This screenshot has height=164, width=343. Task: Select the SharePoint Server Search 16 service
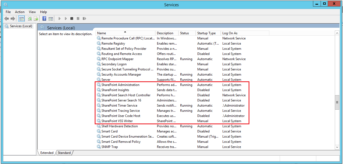121,100
